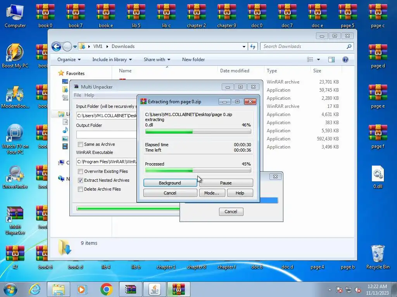This screenshot has height=297, width=397.
Task: Expand the recent pages arrow beside Forward
Action: pos(75,47)
